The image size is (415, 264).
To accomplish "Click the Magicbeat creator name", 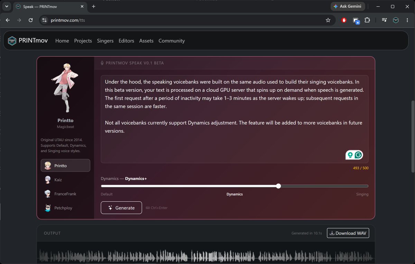I will 65,127.
